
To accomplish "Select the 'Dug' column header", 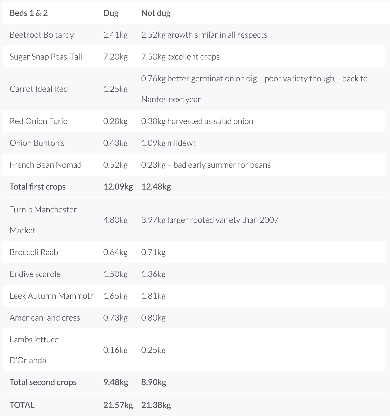I will pos(111,13).
